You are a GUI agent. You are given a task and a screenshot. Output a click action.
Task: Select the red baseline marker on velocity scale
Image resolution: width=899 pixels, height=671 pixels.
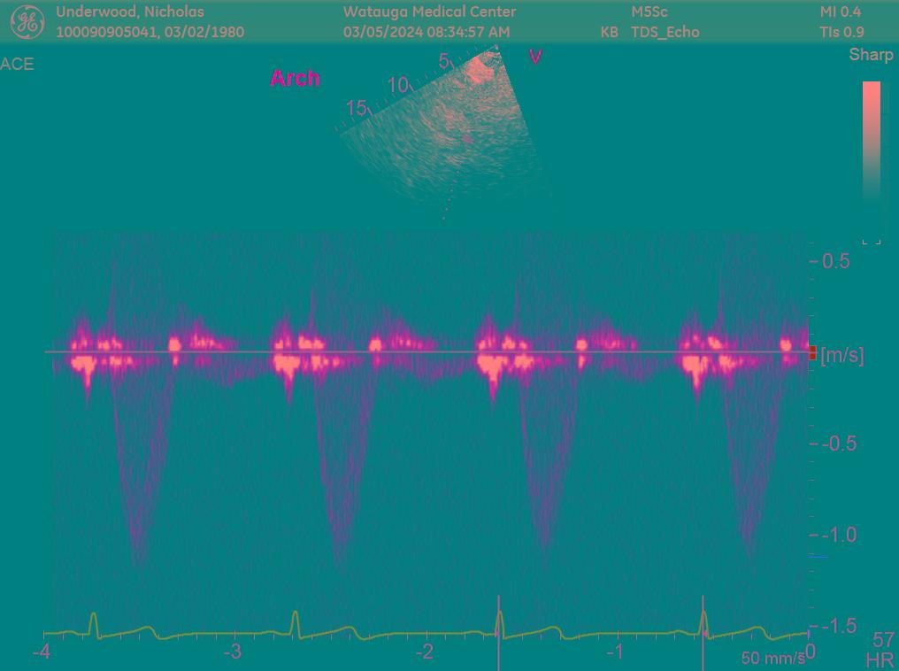pyautogui.click(x=812, y=352)
